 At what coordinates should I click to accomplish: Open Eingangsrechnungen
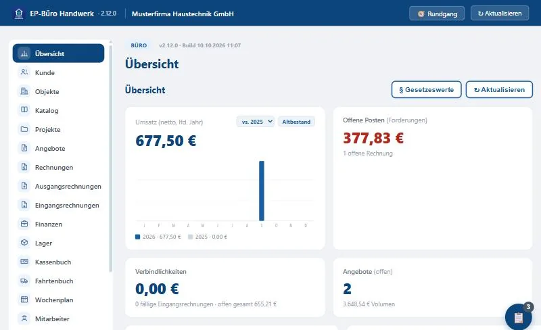pos(58,206)
